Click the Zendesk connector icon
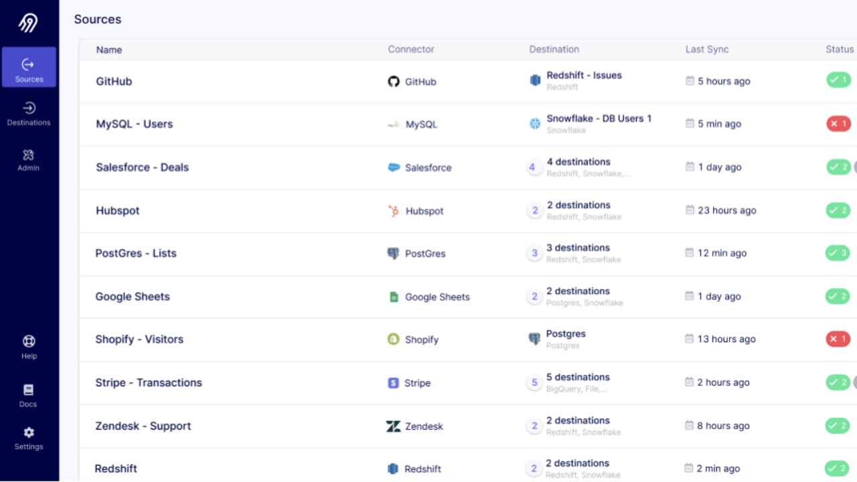Image resolution: width=857 pixels, height=482 pixels. point(394,426)
